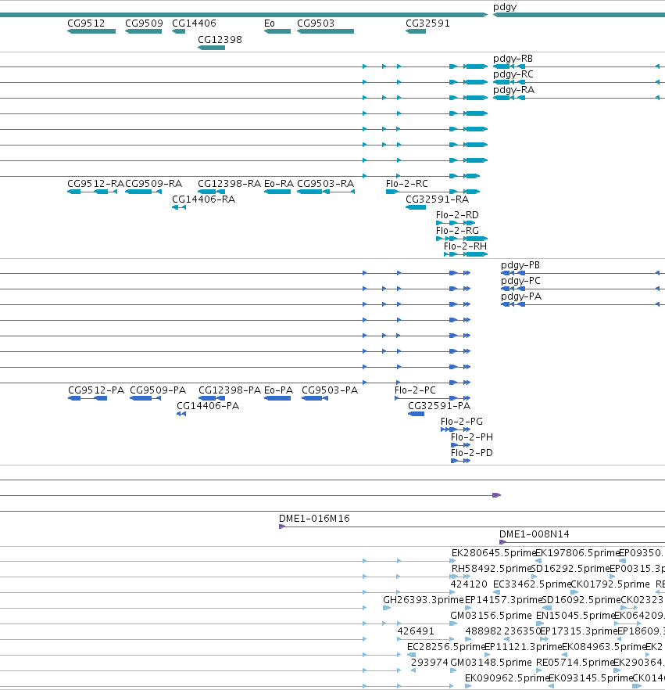The image size is (665, 690).
Task: Click the Eo-RA transcript
Action: coord(277,192)
